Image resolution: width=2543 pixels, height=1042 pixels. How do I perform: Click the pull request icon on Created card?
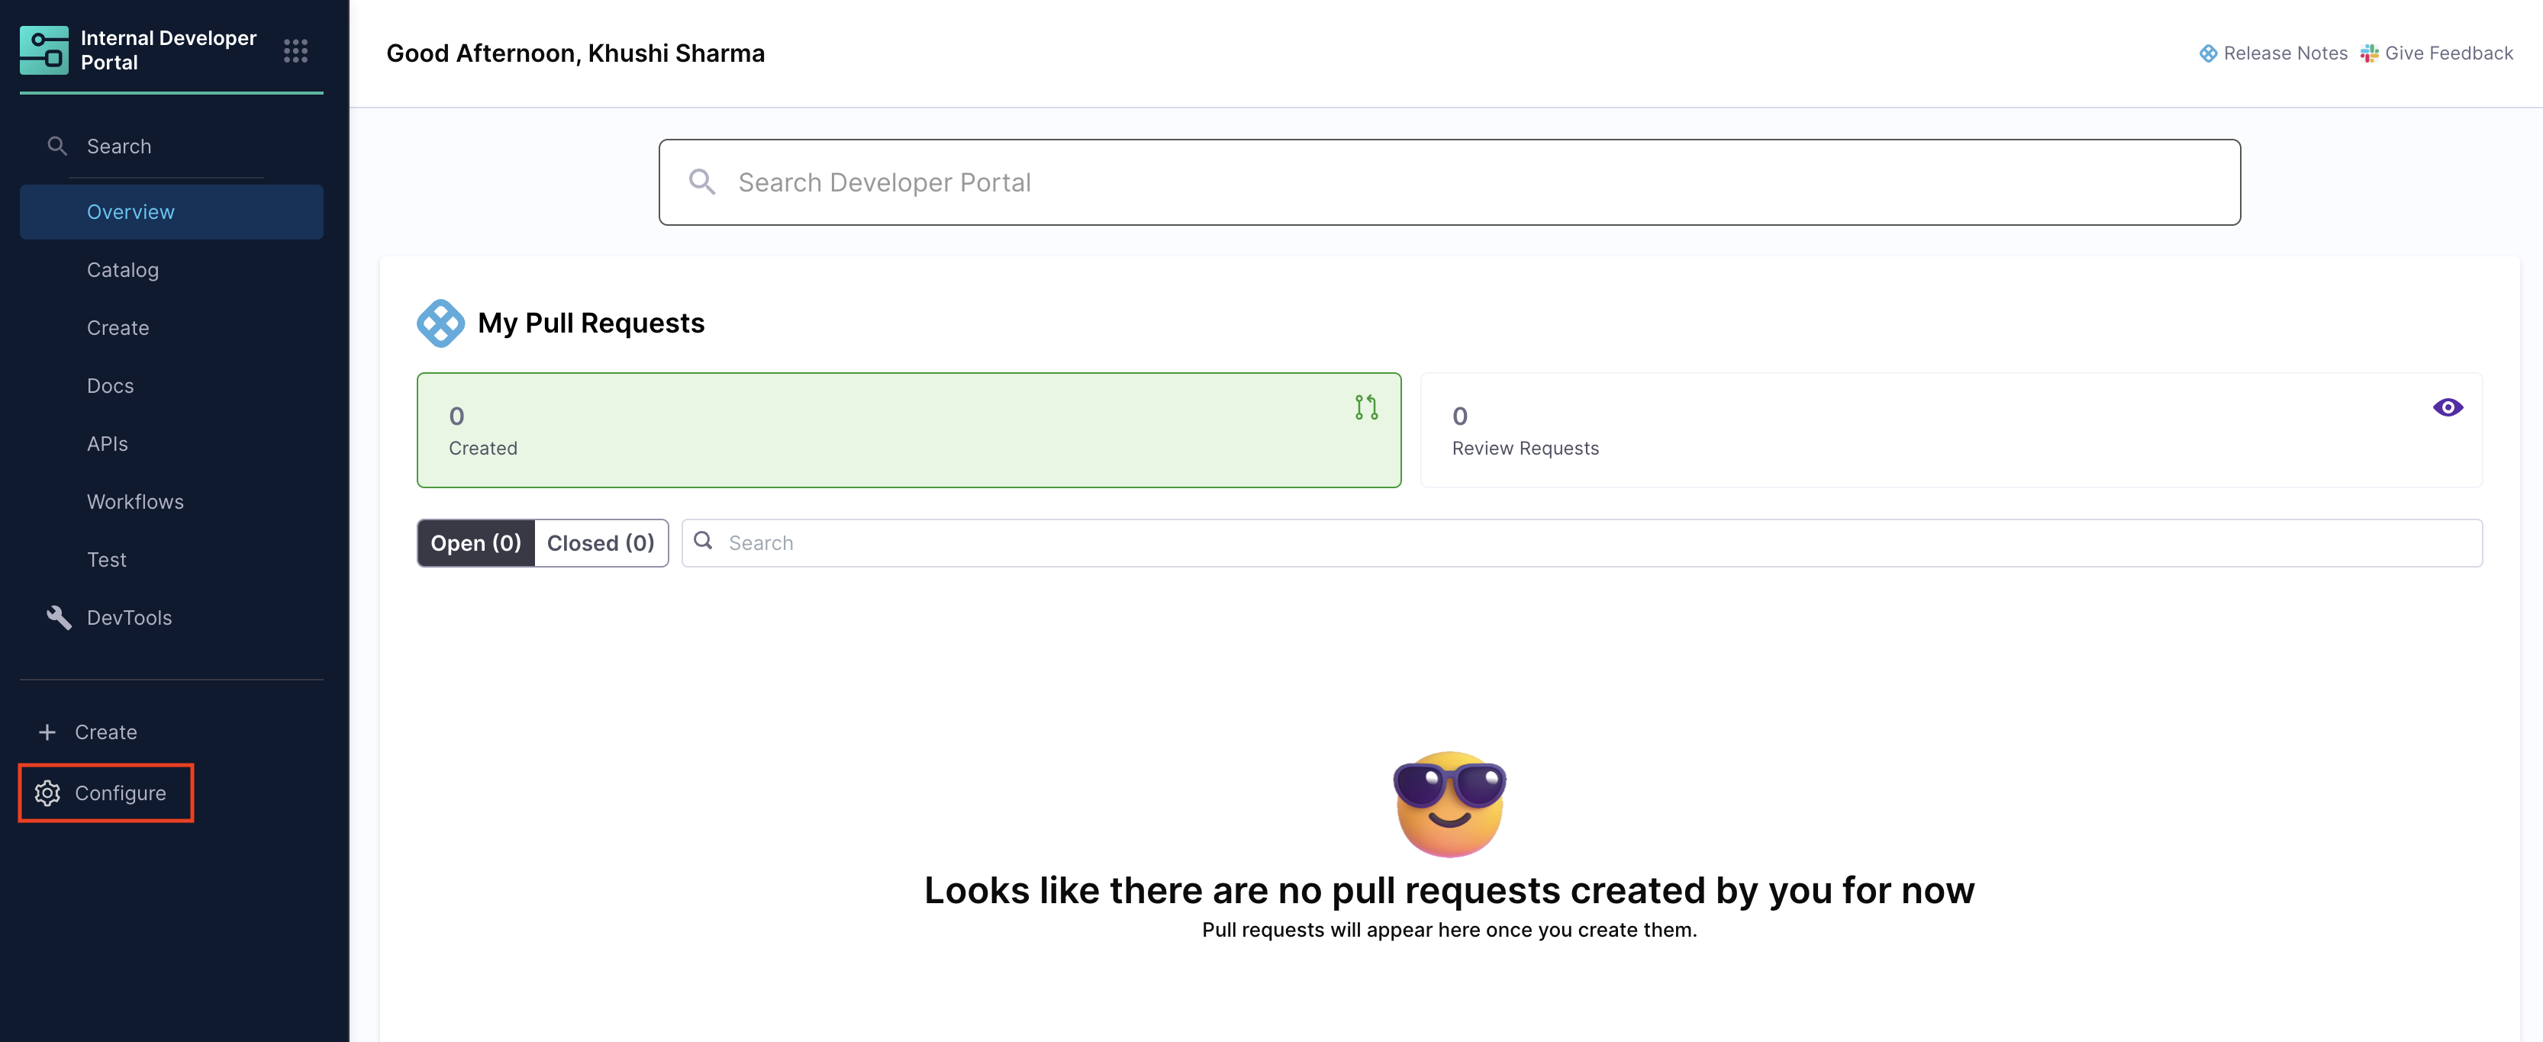pos(1365,407)
